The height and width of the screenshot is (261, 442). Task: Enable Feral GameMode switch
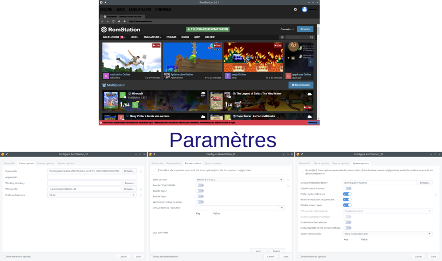[x=347, y=223]
